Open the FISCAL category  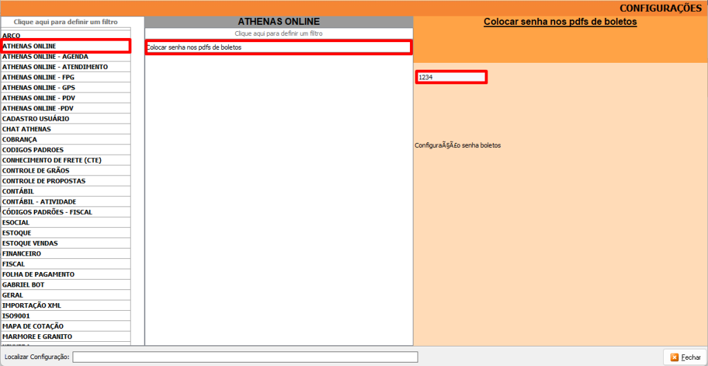coord(66,264)
